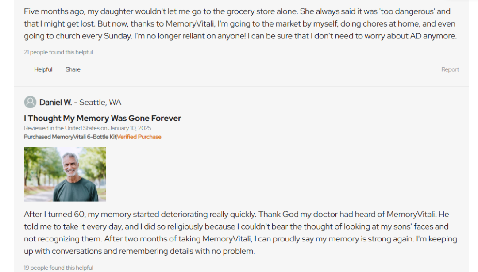This screenshot has height=272, width=478.
Task: Click '19 people found this helpful' text
Action: tap(58, 268)
